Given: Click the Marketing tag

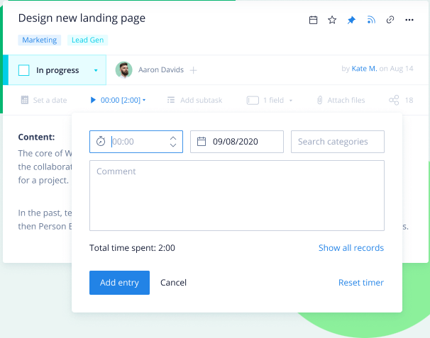Looking at the screenshot, I should tap(40, 40).
